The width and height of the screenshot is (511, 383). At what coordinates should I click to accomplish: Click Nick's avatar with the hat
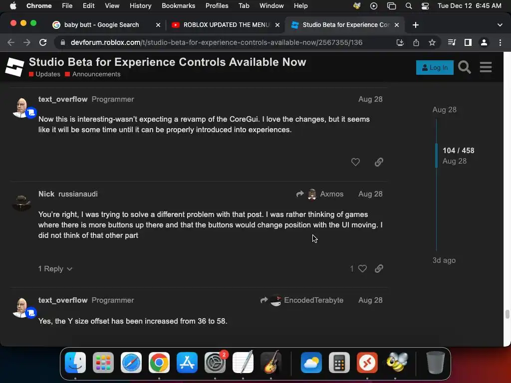[x=21, y=202]
